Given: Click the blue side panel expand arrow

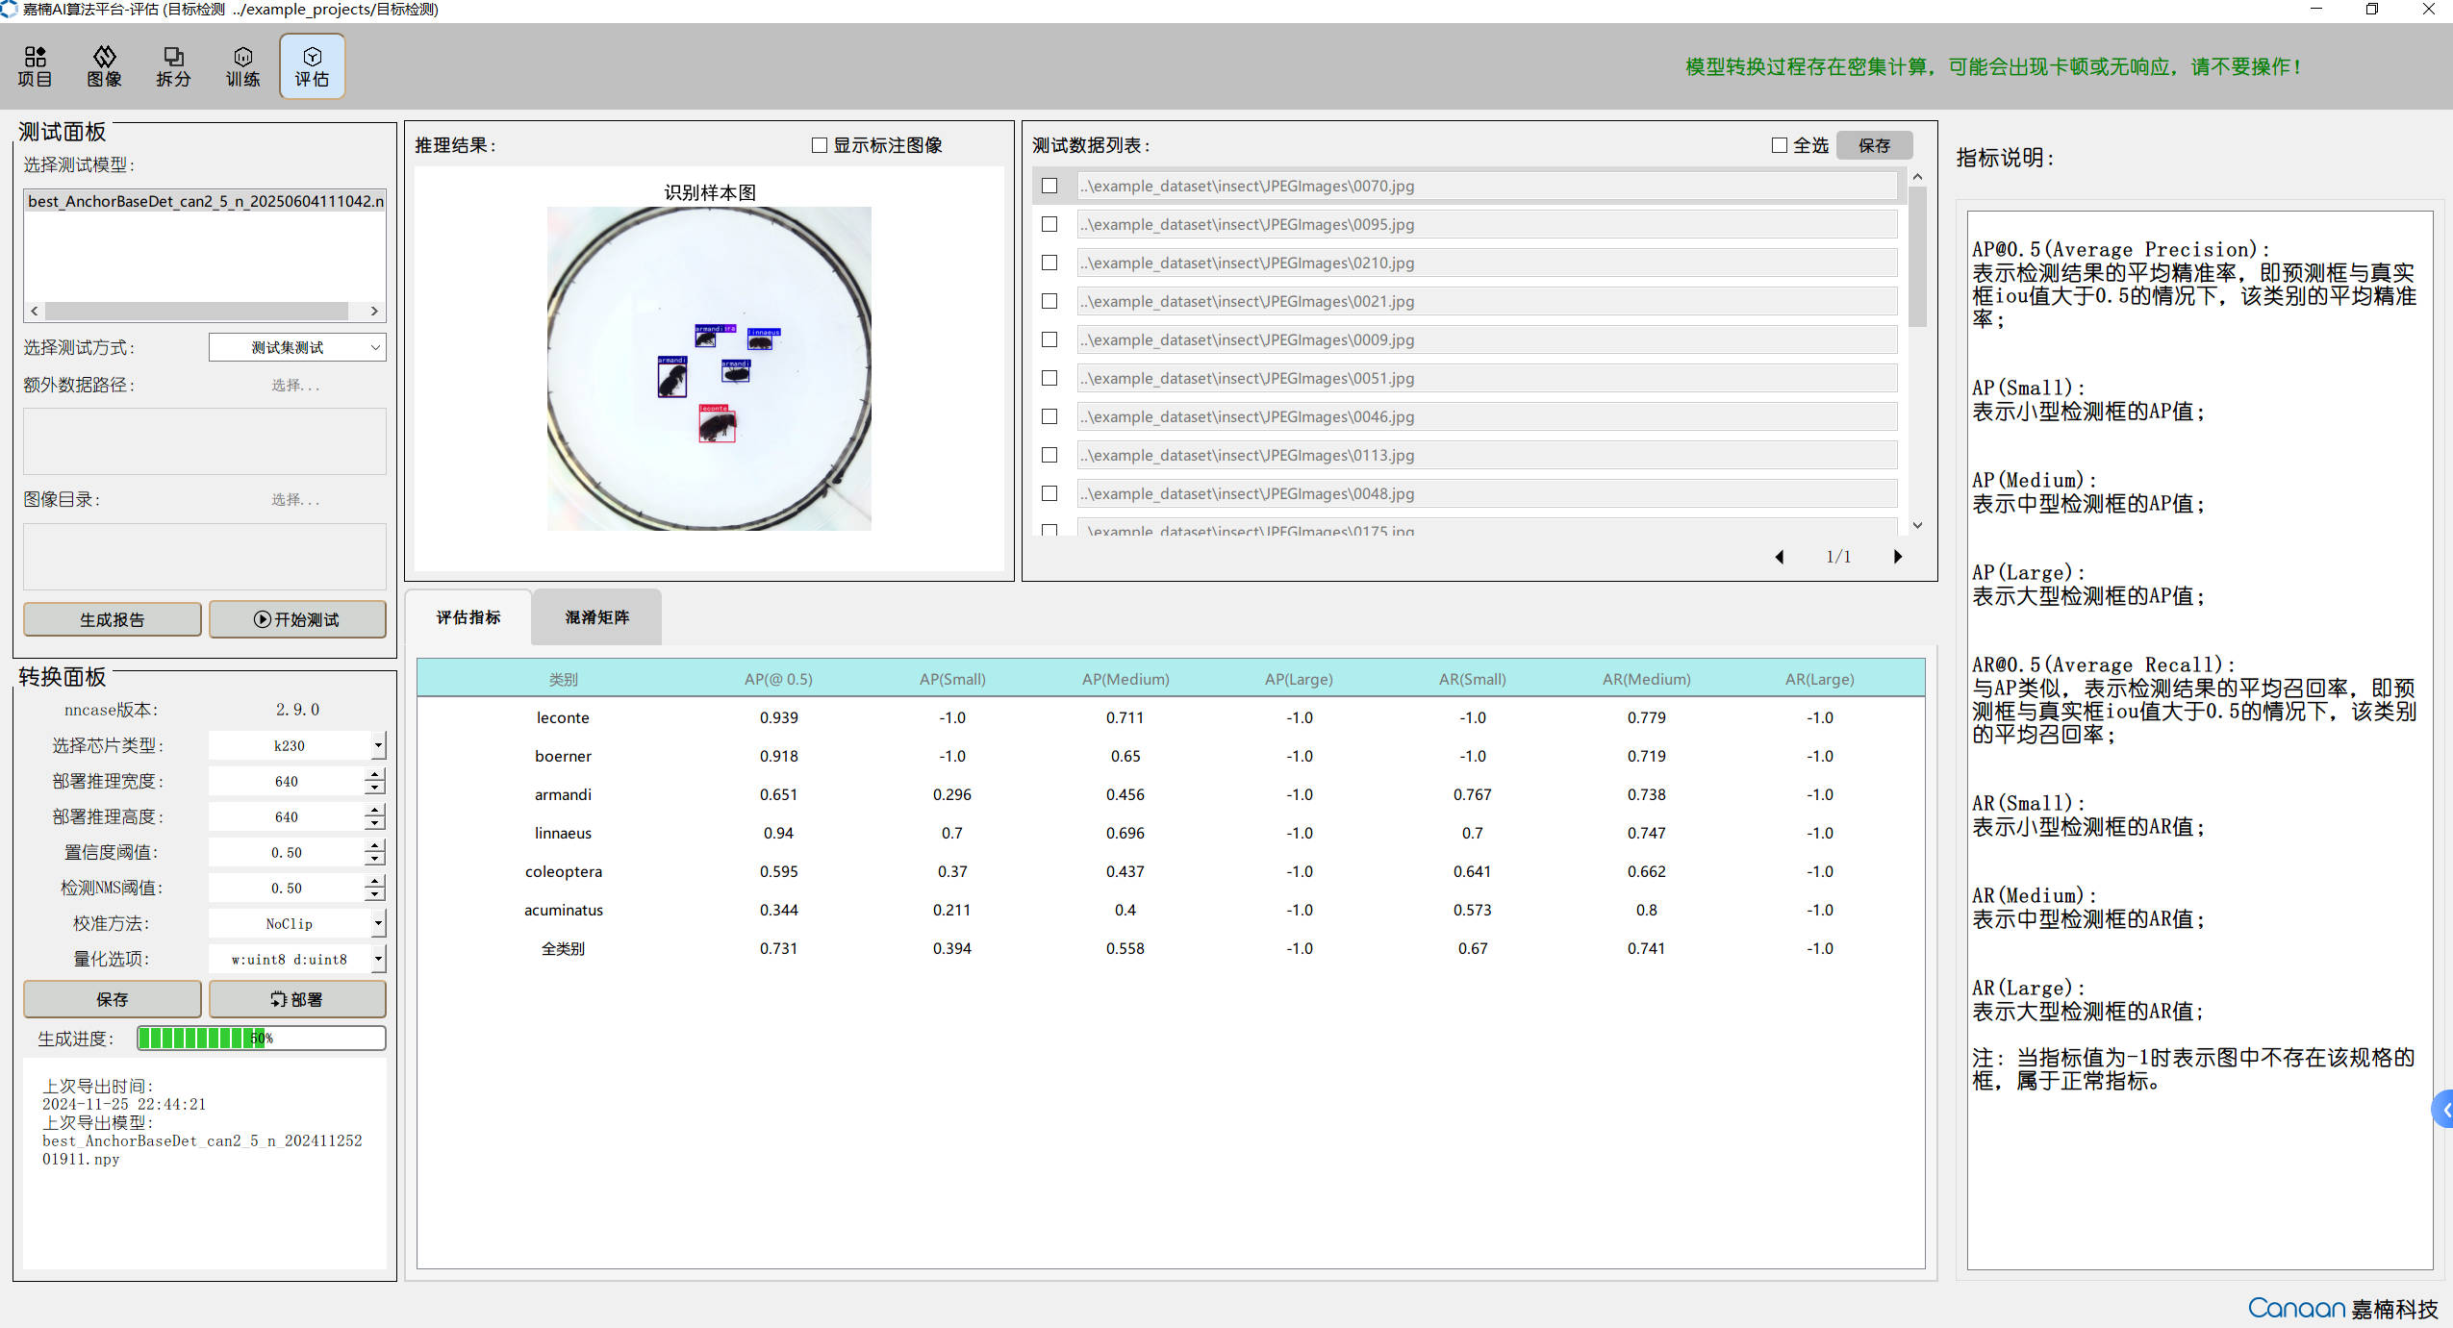Looking at the screenshot, I should [2443, 1110].
